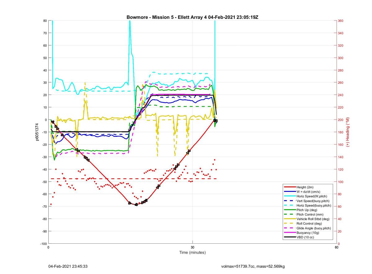Viewport: 372px width, 274px height.
Task: Select the 'Pitch Up (deg)' legend entry
Action: coord(308,210)
